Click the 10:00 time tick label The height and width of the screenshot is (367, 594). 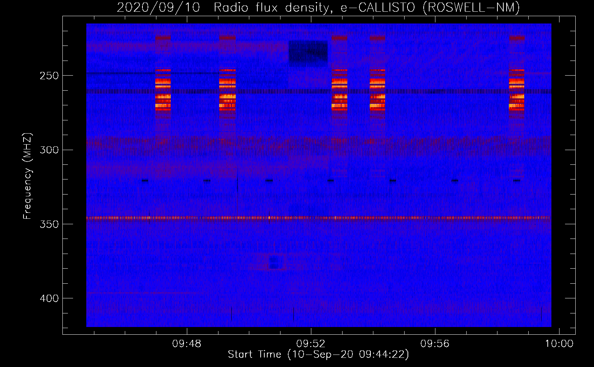pos(559,344)
